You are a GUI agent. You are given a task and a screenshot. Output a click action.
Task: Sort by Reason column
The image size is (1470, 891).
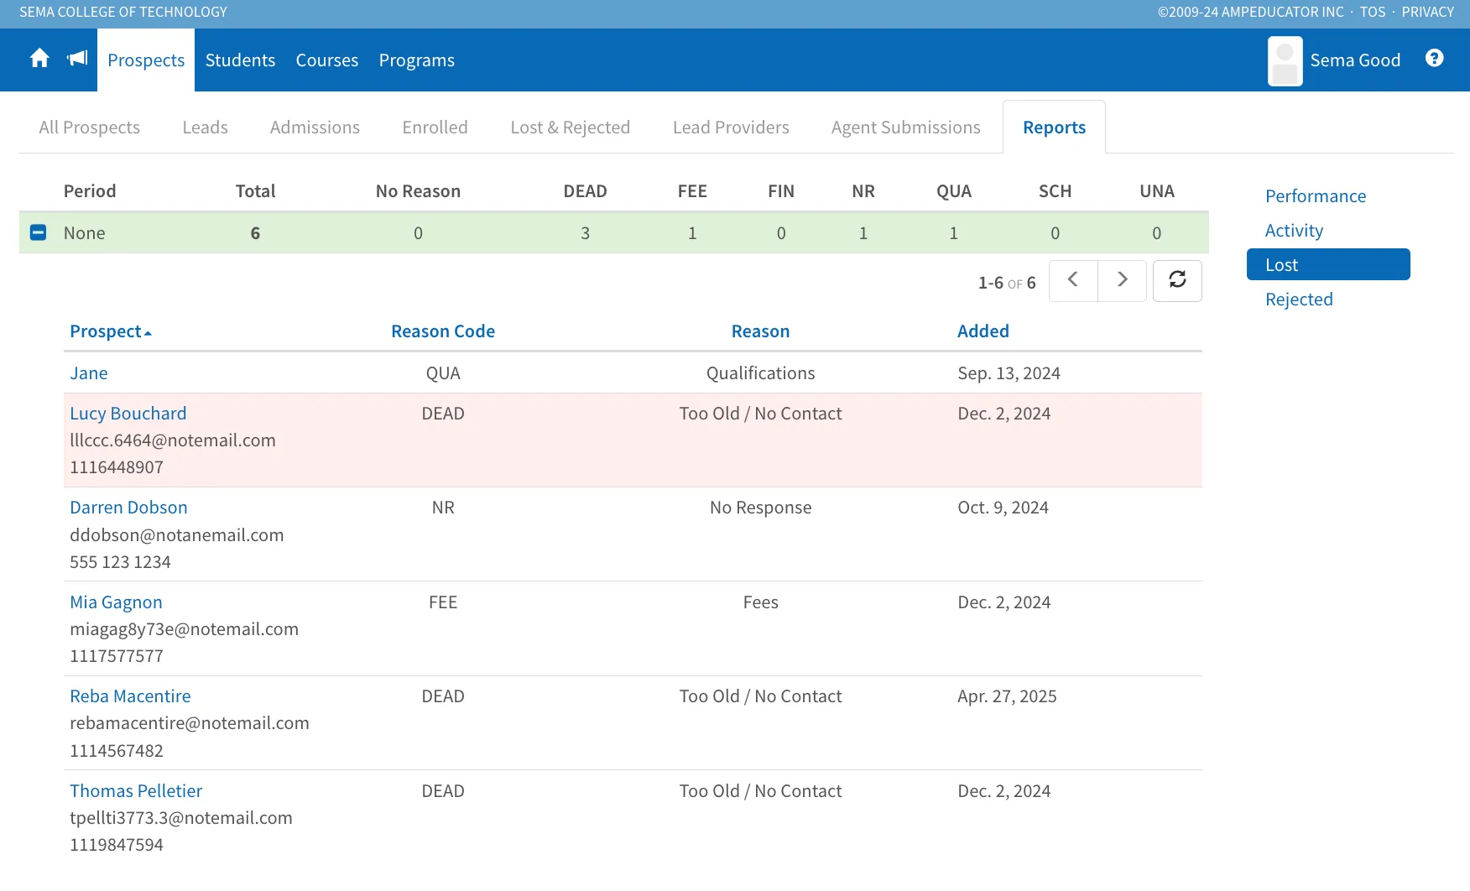[x=760, y=331]
